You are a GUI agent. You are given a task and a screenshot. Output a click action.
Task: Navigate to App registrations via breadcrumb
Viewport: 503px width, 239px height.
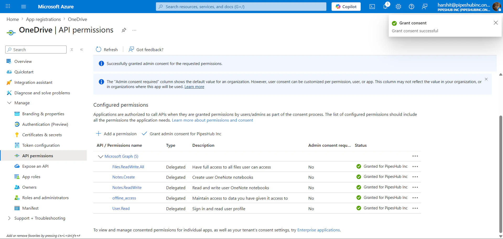[x=43, y=19]
